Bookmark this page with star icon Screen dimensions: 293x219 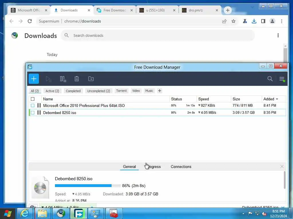pos(233,21)
